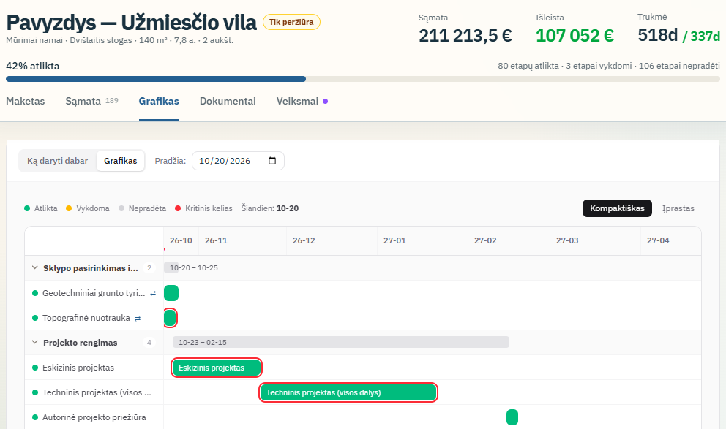Click the Topografinė nuotrauka gantt bar

[170, 318]
